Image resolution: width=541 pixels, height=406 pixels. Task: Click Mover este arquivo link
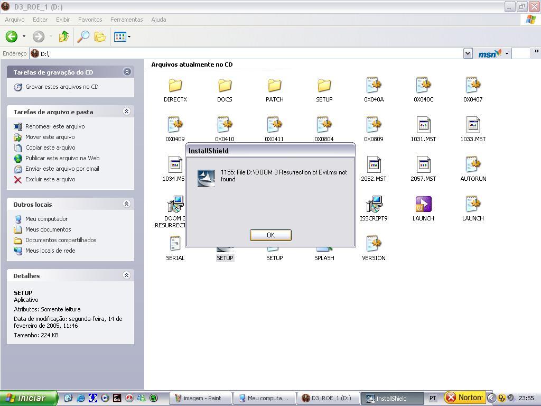(x=50, y=137)
